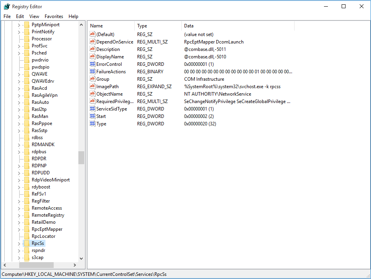371x279 pixels.
Task: Click the data '%SystemRoot%\system32\svchost.exe -k rpcss'
Action: pos(232,87)
